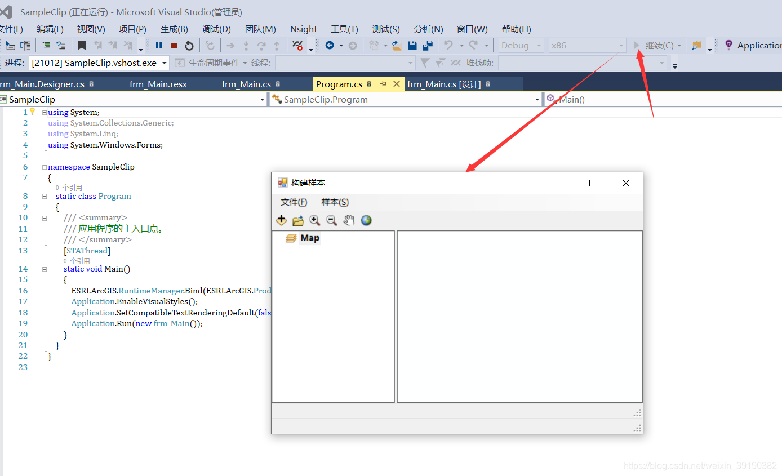The image size is (782, 476).
Task: Open the 文件(F) menu in 构建样本 window
Action: pyautogui.click(x=294, y=202)
